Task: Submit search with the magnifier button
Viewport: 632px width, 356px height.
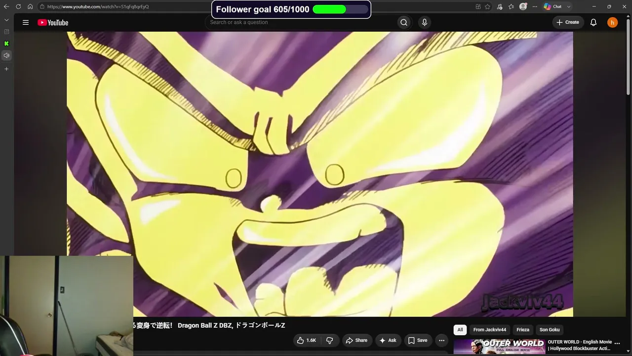Action: pos(404,22)
